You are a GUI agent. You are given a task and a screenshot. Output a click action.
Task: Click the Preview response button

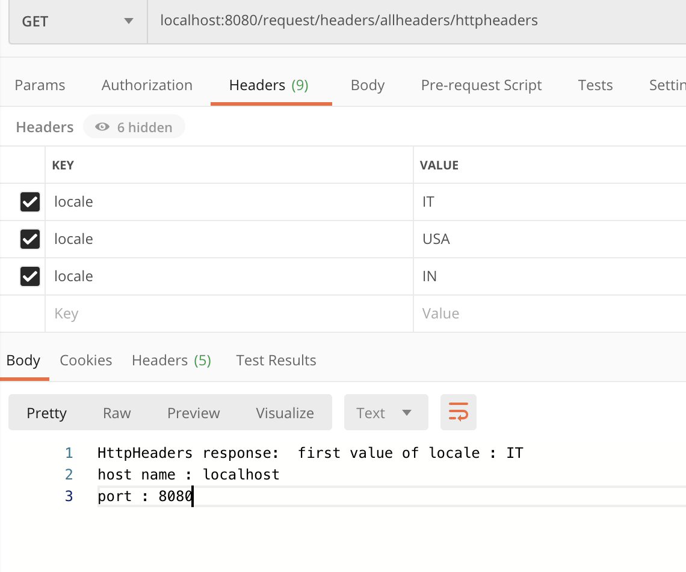193,412
